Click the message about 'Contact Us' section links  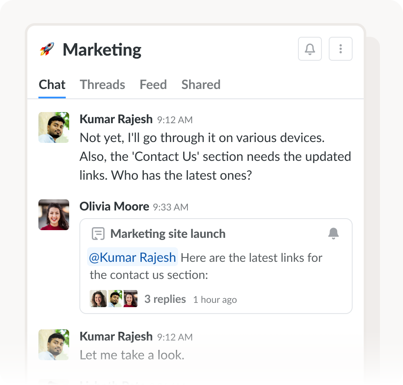tap(216, 157)
